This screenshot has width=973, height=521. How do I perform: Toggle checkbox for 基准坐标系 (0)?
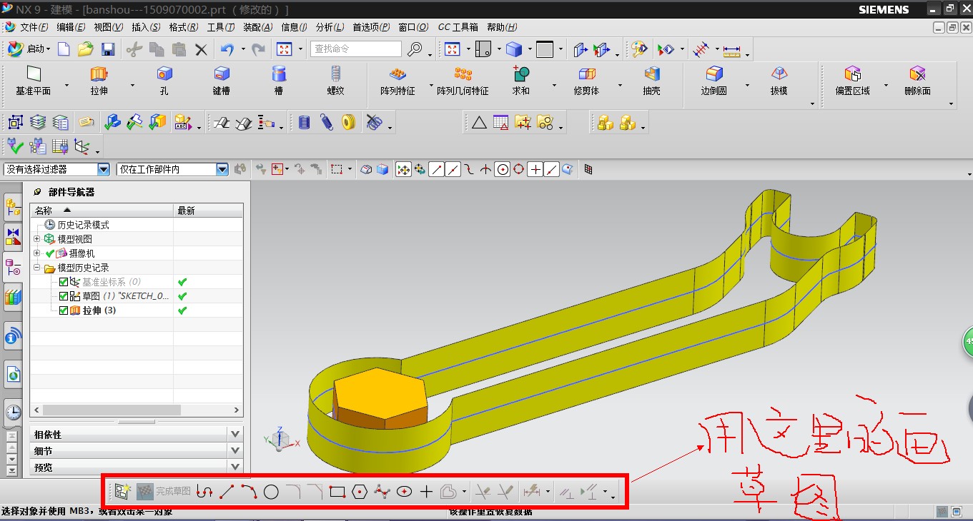coord(64,282)
